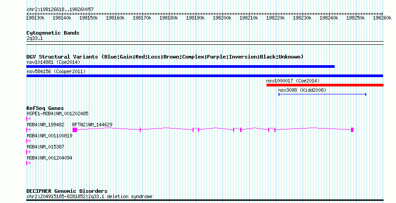Click the DGV Structural Variants track title
Image resolution: width=396 pixels, height=203 pixels.
(165, 57)
